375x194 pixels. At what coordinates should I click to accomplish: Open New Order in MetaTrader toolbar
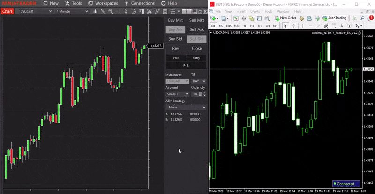285,18
